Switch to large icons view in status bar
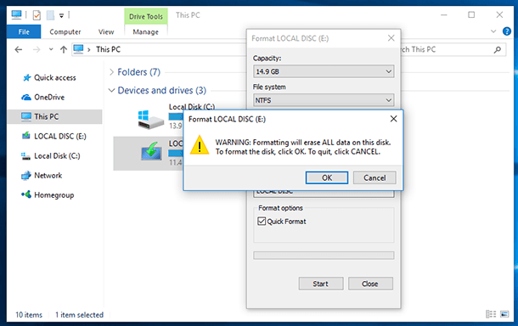Viewport: 518px width, 326px height. tap(504, 314)
